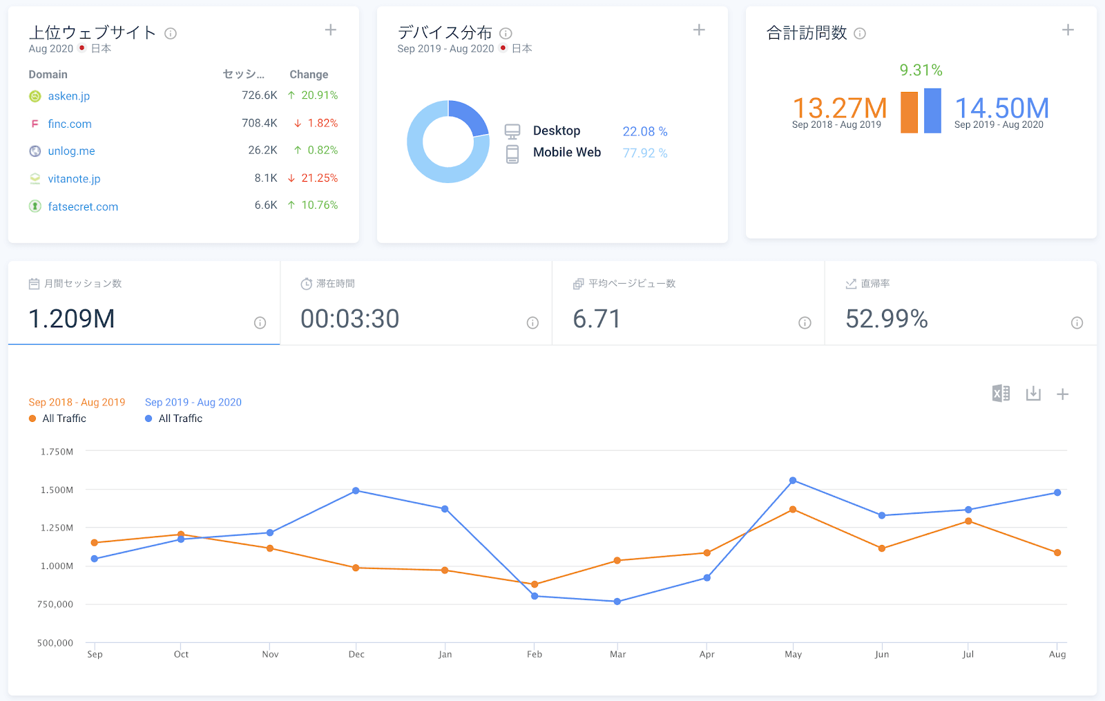Click the bounce icon beside 直帰率
Image resolution: width=1105 pixels, height=701 pixels.
[x=851, y=284]
